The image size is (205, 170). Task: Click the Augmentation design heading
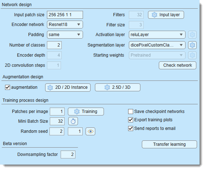pyautogui.click(x=23, y=77)
